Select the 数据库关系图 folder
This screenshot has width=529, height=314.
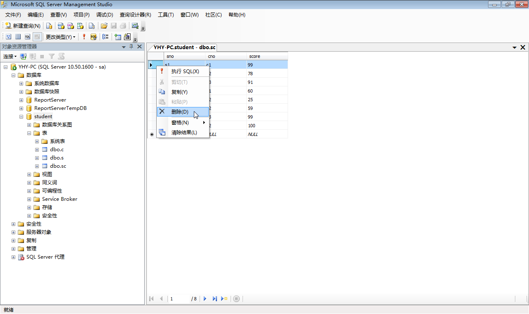tap(57, 125)
